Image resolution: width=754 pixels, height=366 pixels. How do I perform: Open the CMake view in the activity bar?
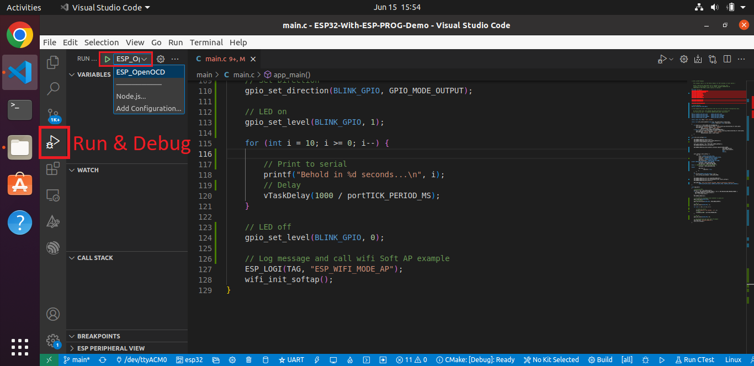[53, 221]
